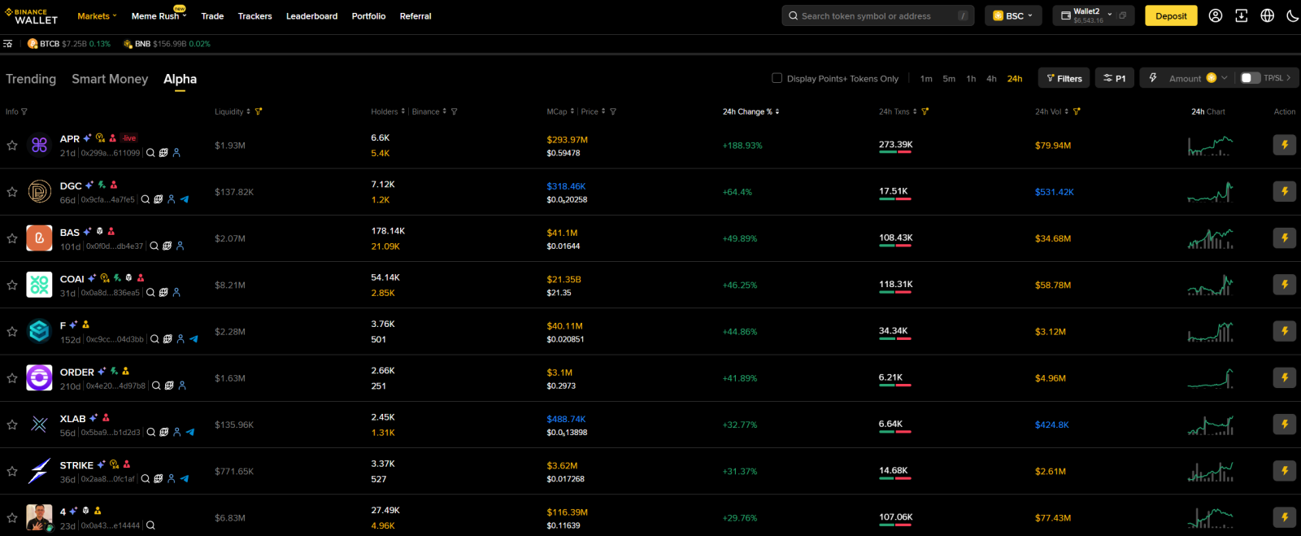This screenshot has height=536, width=1301.
Task: Expand TP/SL settings chevron
Action: (1289, 78)
